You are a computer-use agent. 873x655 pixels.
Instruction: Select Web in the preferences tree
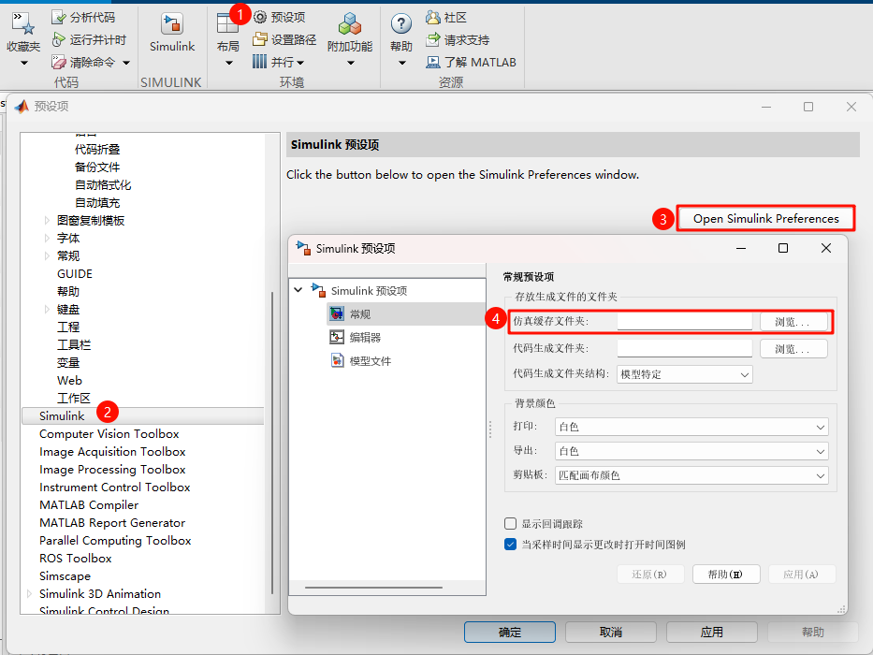69,381
